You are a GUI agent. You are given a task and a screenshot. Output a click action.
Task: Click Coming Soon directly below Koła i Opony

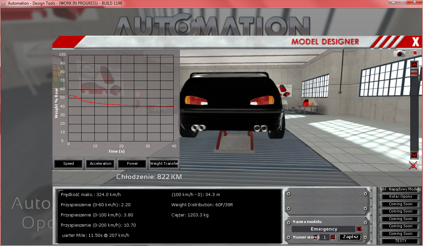[401, 204]
